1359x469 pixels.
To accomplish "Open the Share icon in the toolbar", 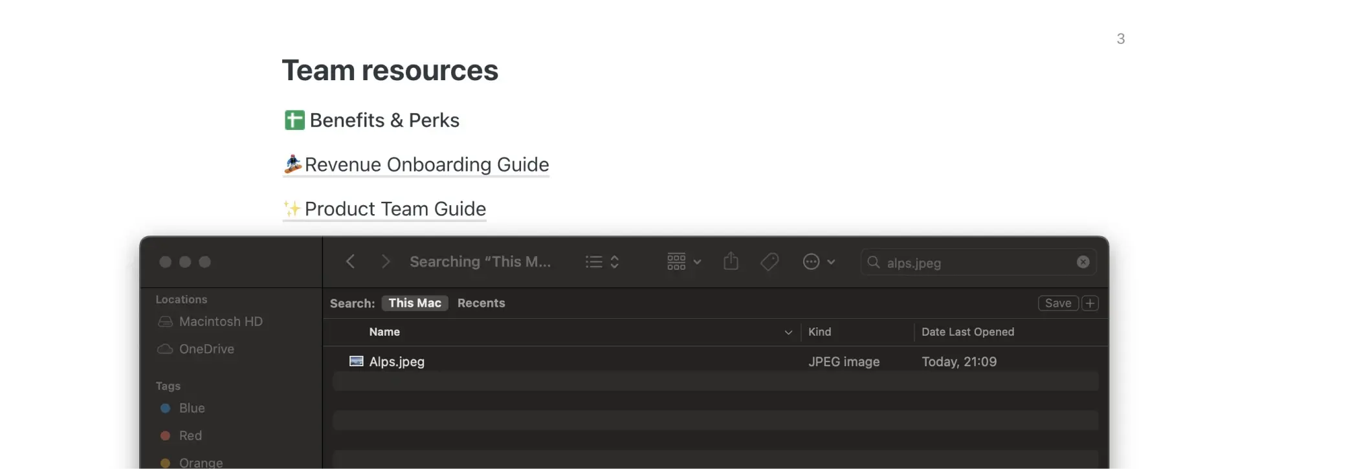I will click(731, 261).
